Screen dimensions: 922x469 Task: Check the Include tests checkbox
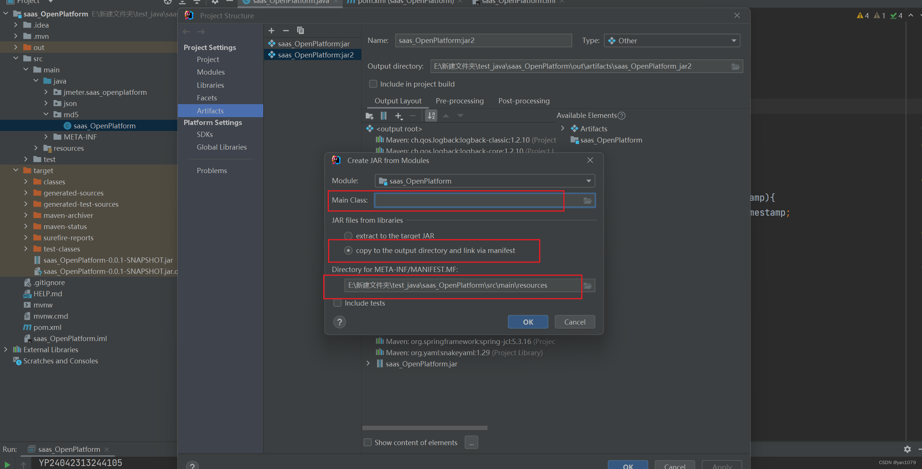[x=337, y=303]
